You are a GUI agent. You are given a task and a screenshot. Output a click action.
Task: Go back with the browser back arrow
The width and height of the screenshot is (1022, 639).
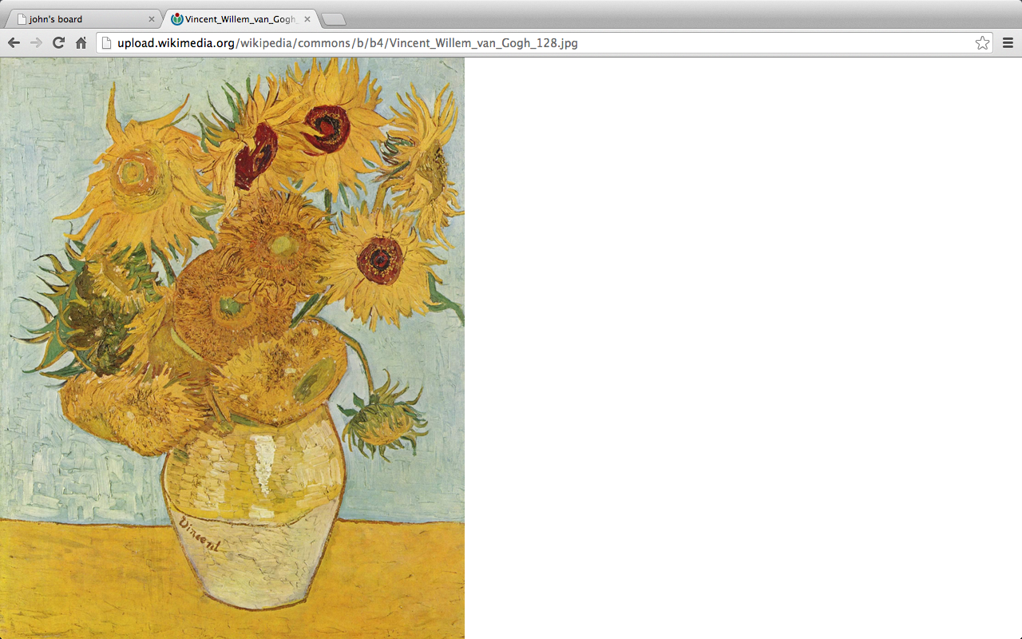click(x=14, y=43)
